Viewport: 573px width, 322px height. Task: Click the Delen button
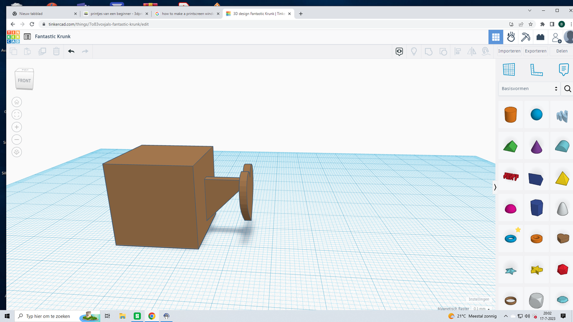(562, 51)
